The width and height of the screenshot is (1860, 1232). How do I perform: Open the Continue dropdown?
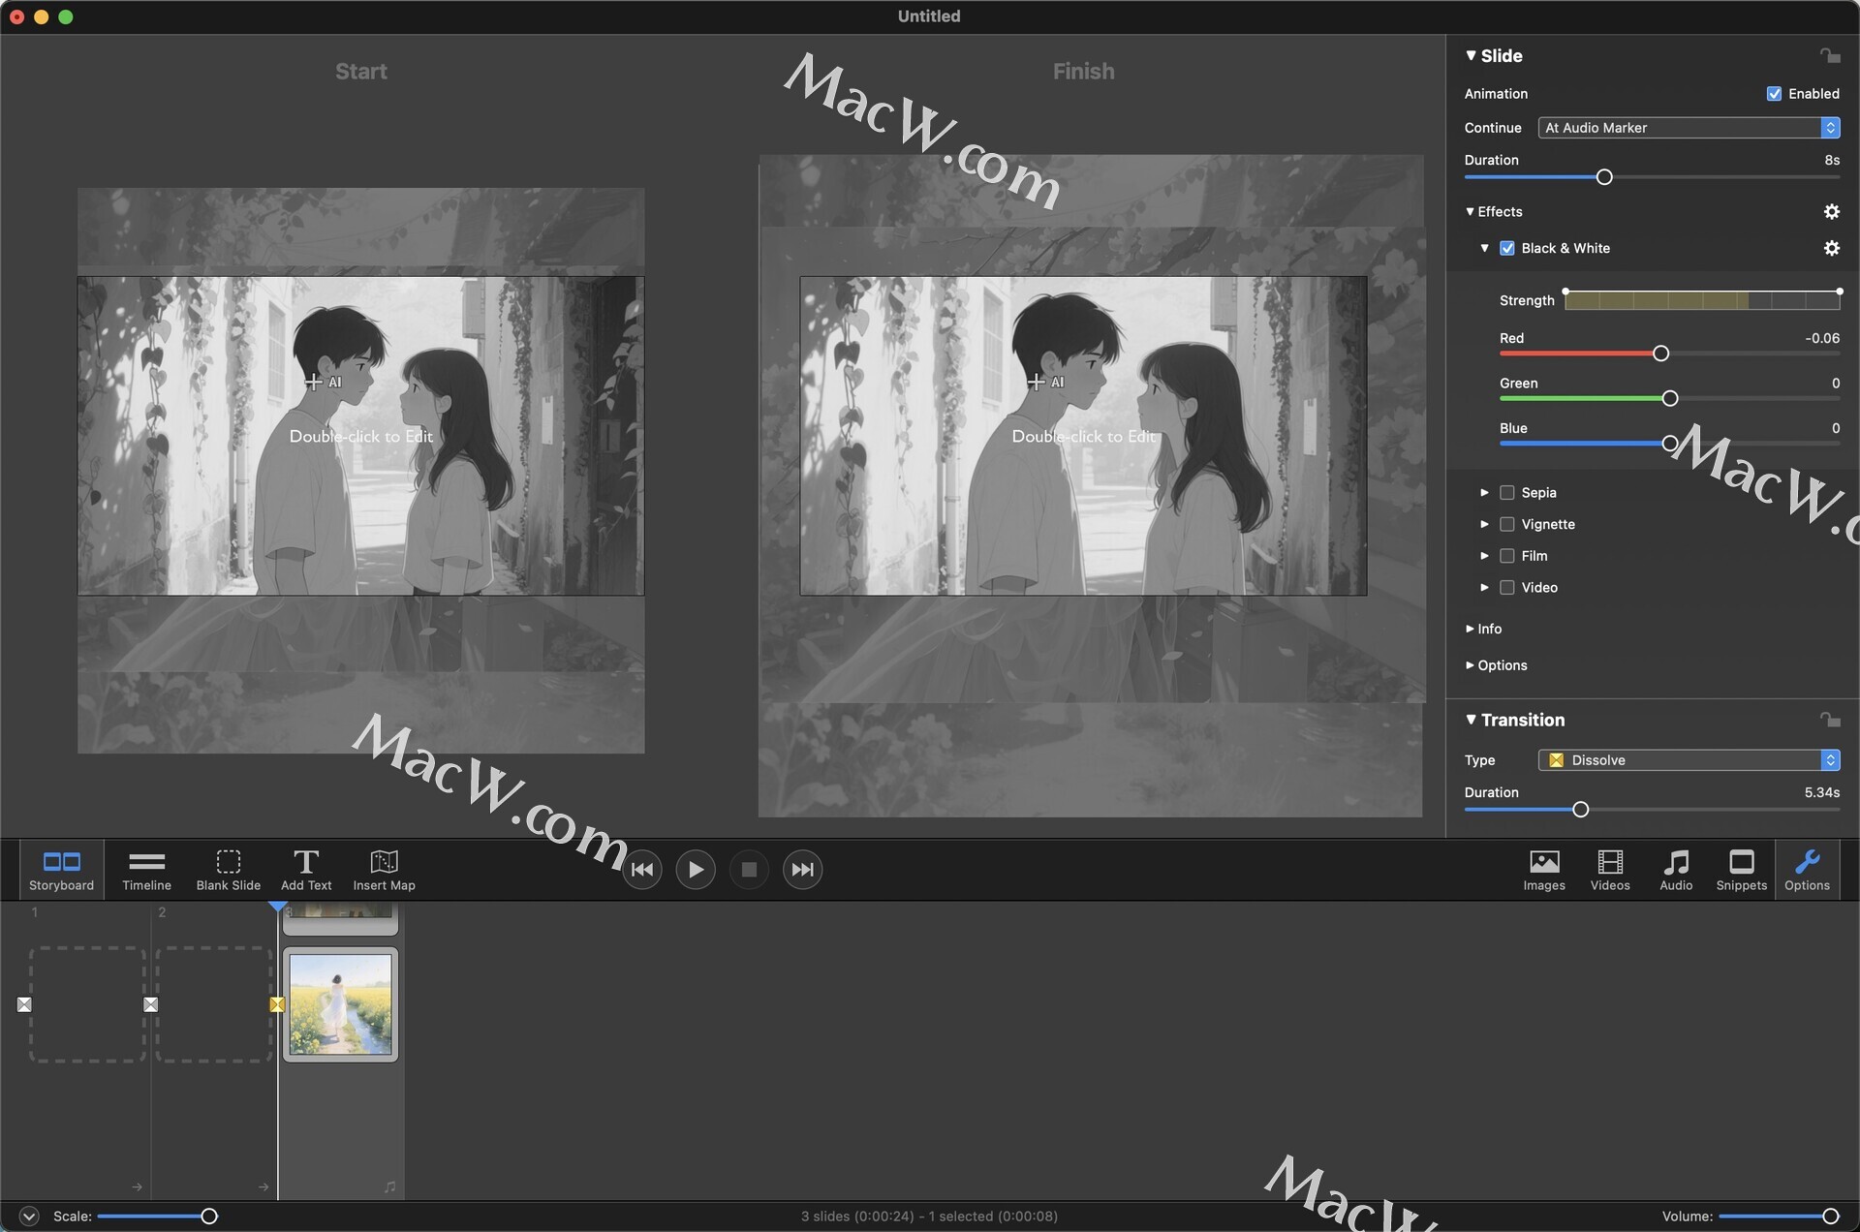tap(1689, 128)
